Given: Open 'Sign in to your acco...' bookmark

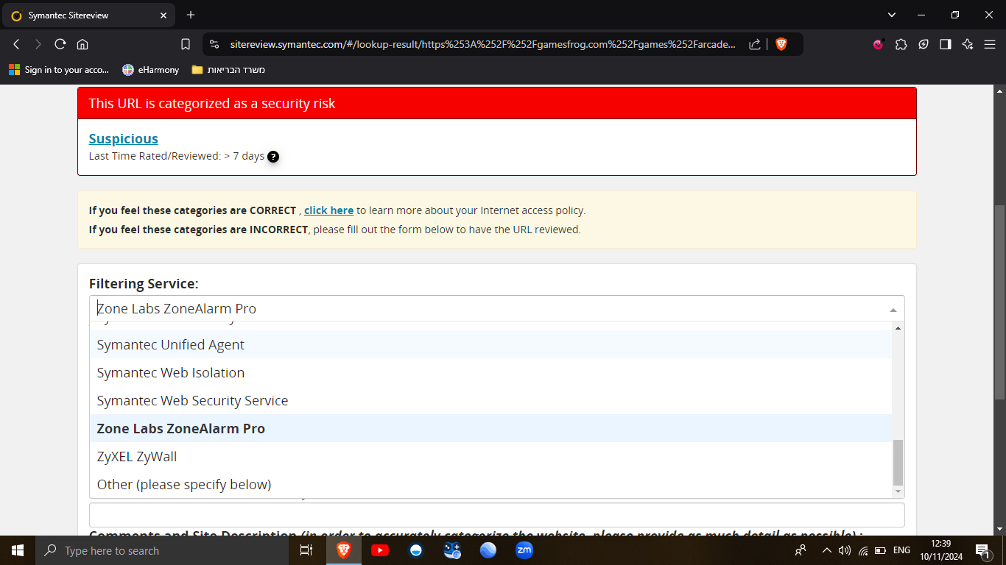Looking at the screenshot, I should coord(59,70).
